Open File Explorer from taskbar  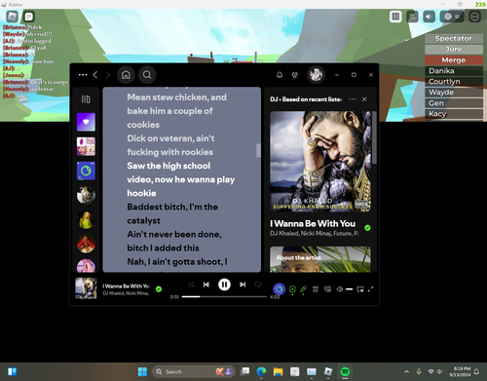[x=278, y=371]
